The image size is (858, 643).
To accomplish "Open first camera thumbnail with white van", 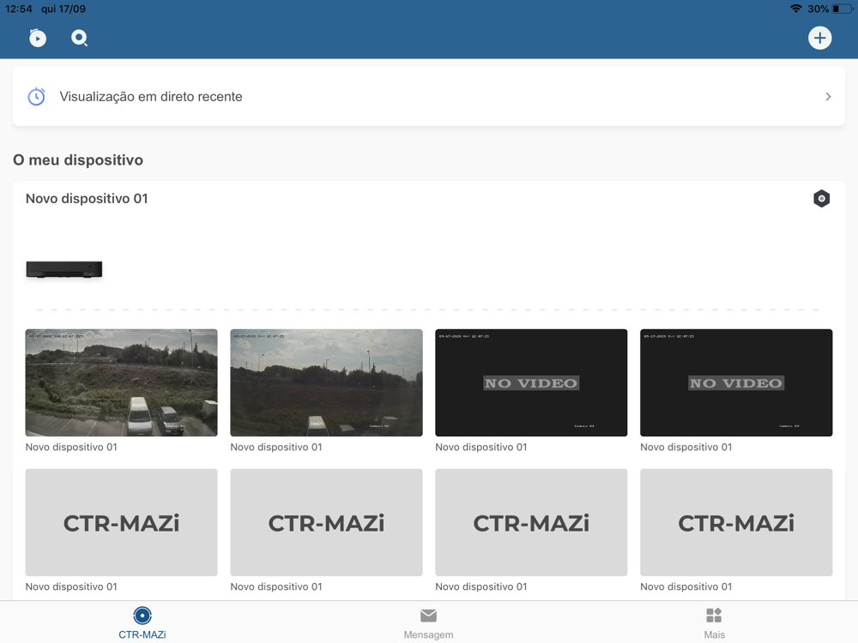I will coord(122,382).
